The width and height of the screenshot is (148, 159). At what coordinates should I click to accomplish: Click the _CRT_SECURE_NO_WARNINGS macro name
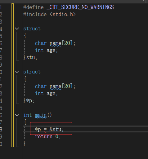pos(80,7)
